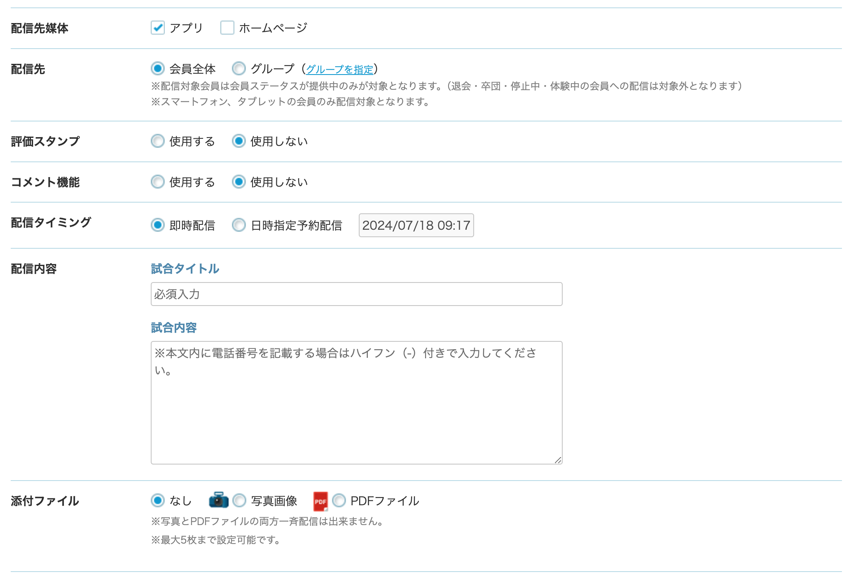Click the 配信内容 row label
The height and width of the screenshot is (579, 851).
34,269
